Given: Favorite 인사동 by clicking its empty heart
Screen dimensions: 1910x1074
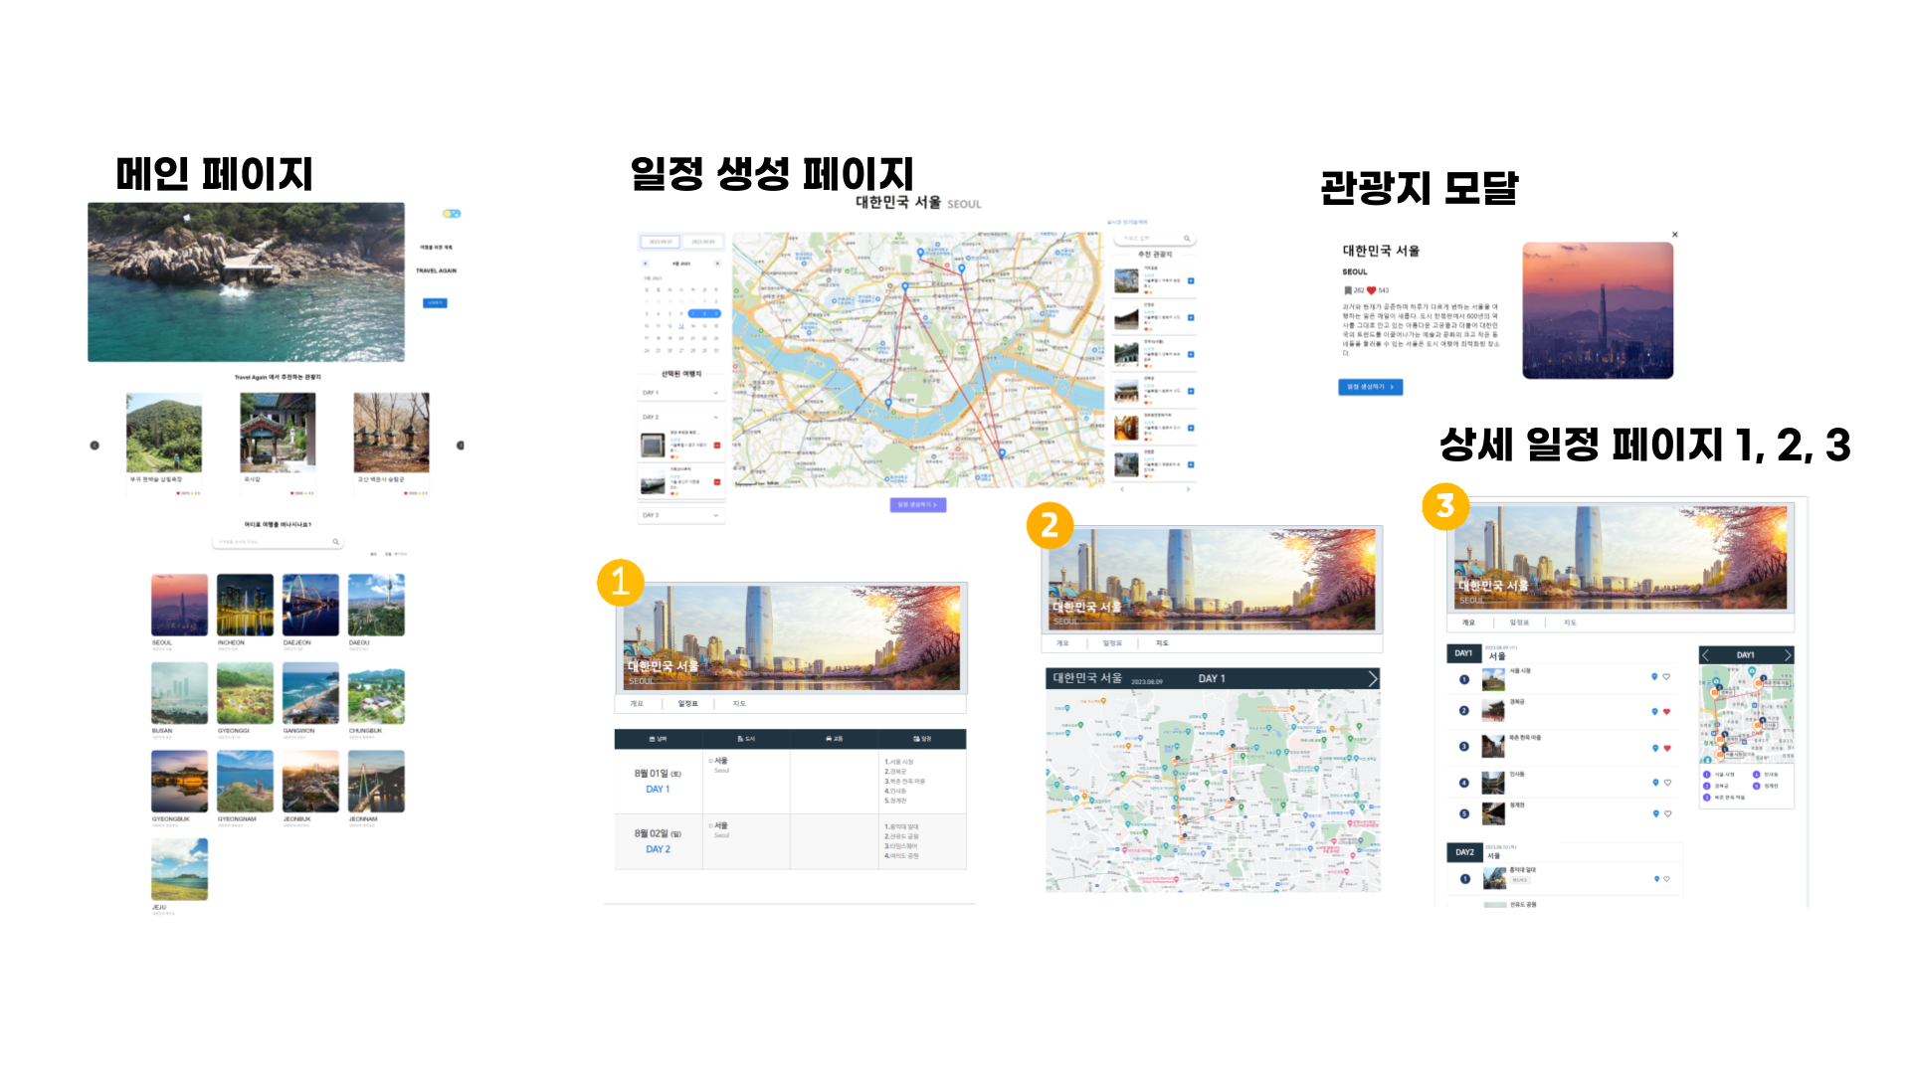Looking at the screenshot, I should point(1667,782).
